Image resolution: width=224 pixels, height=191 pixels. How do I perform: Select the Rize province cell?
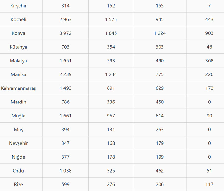tap(19, 184)
